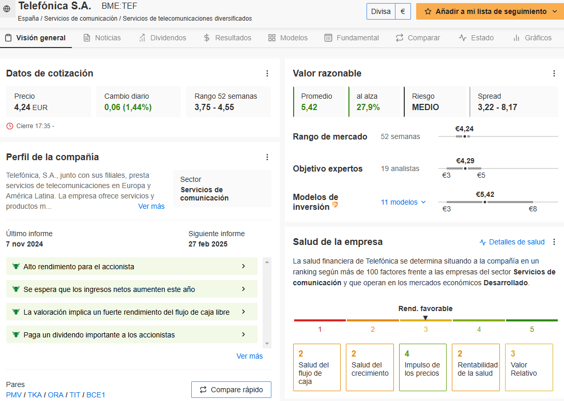
Task: Open the Visión general tab
Action: click(x=36, y=38)
